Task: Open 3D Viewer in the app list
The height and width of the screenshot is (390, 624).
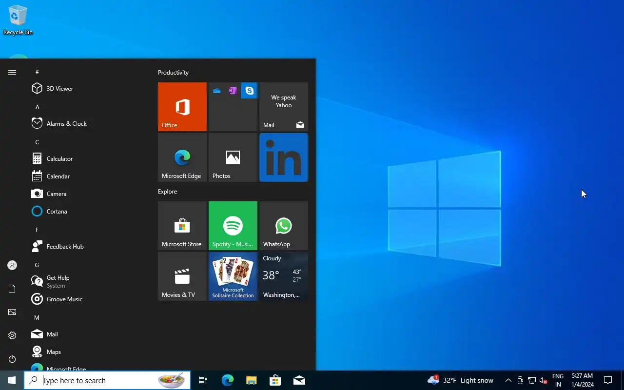Action: pos(88,89)
